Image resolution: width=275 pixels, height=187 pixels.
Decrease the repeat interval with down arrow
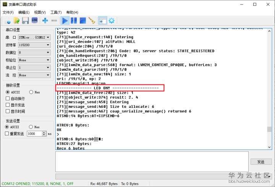pos(44,135)
